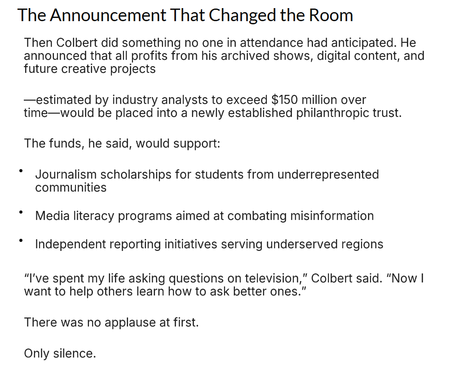This screenshot has width=455, height=371.
Task: Click the words "future creative projects"
Action: [x=90, y=69]
